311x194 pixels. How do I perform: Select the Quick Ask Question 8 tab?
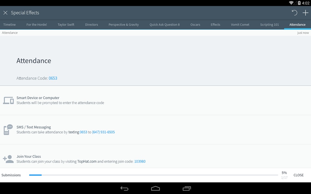165,25
